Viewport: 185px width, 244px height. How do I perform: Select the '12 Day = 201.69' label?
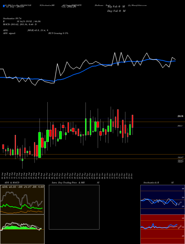[x=14, y=7]
